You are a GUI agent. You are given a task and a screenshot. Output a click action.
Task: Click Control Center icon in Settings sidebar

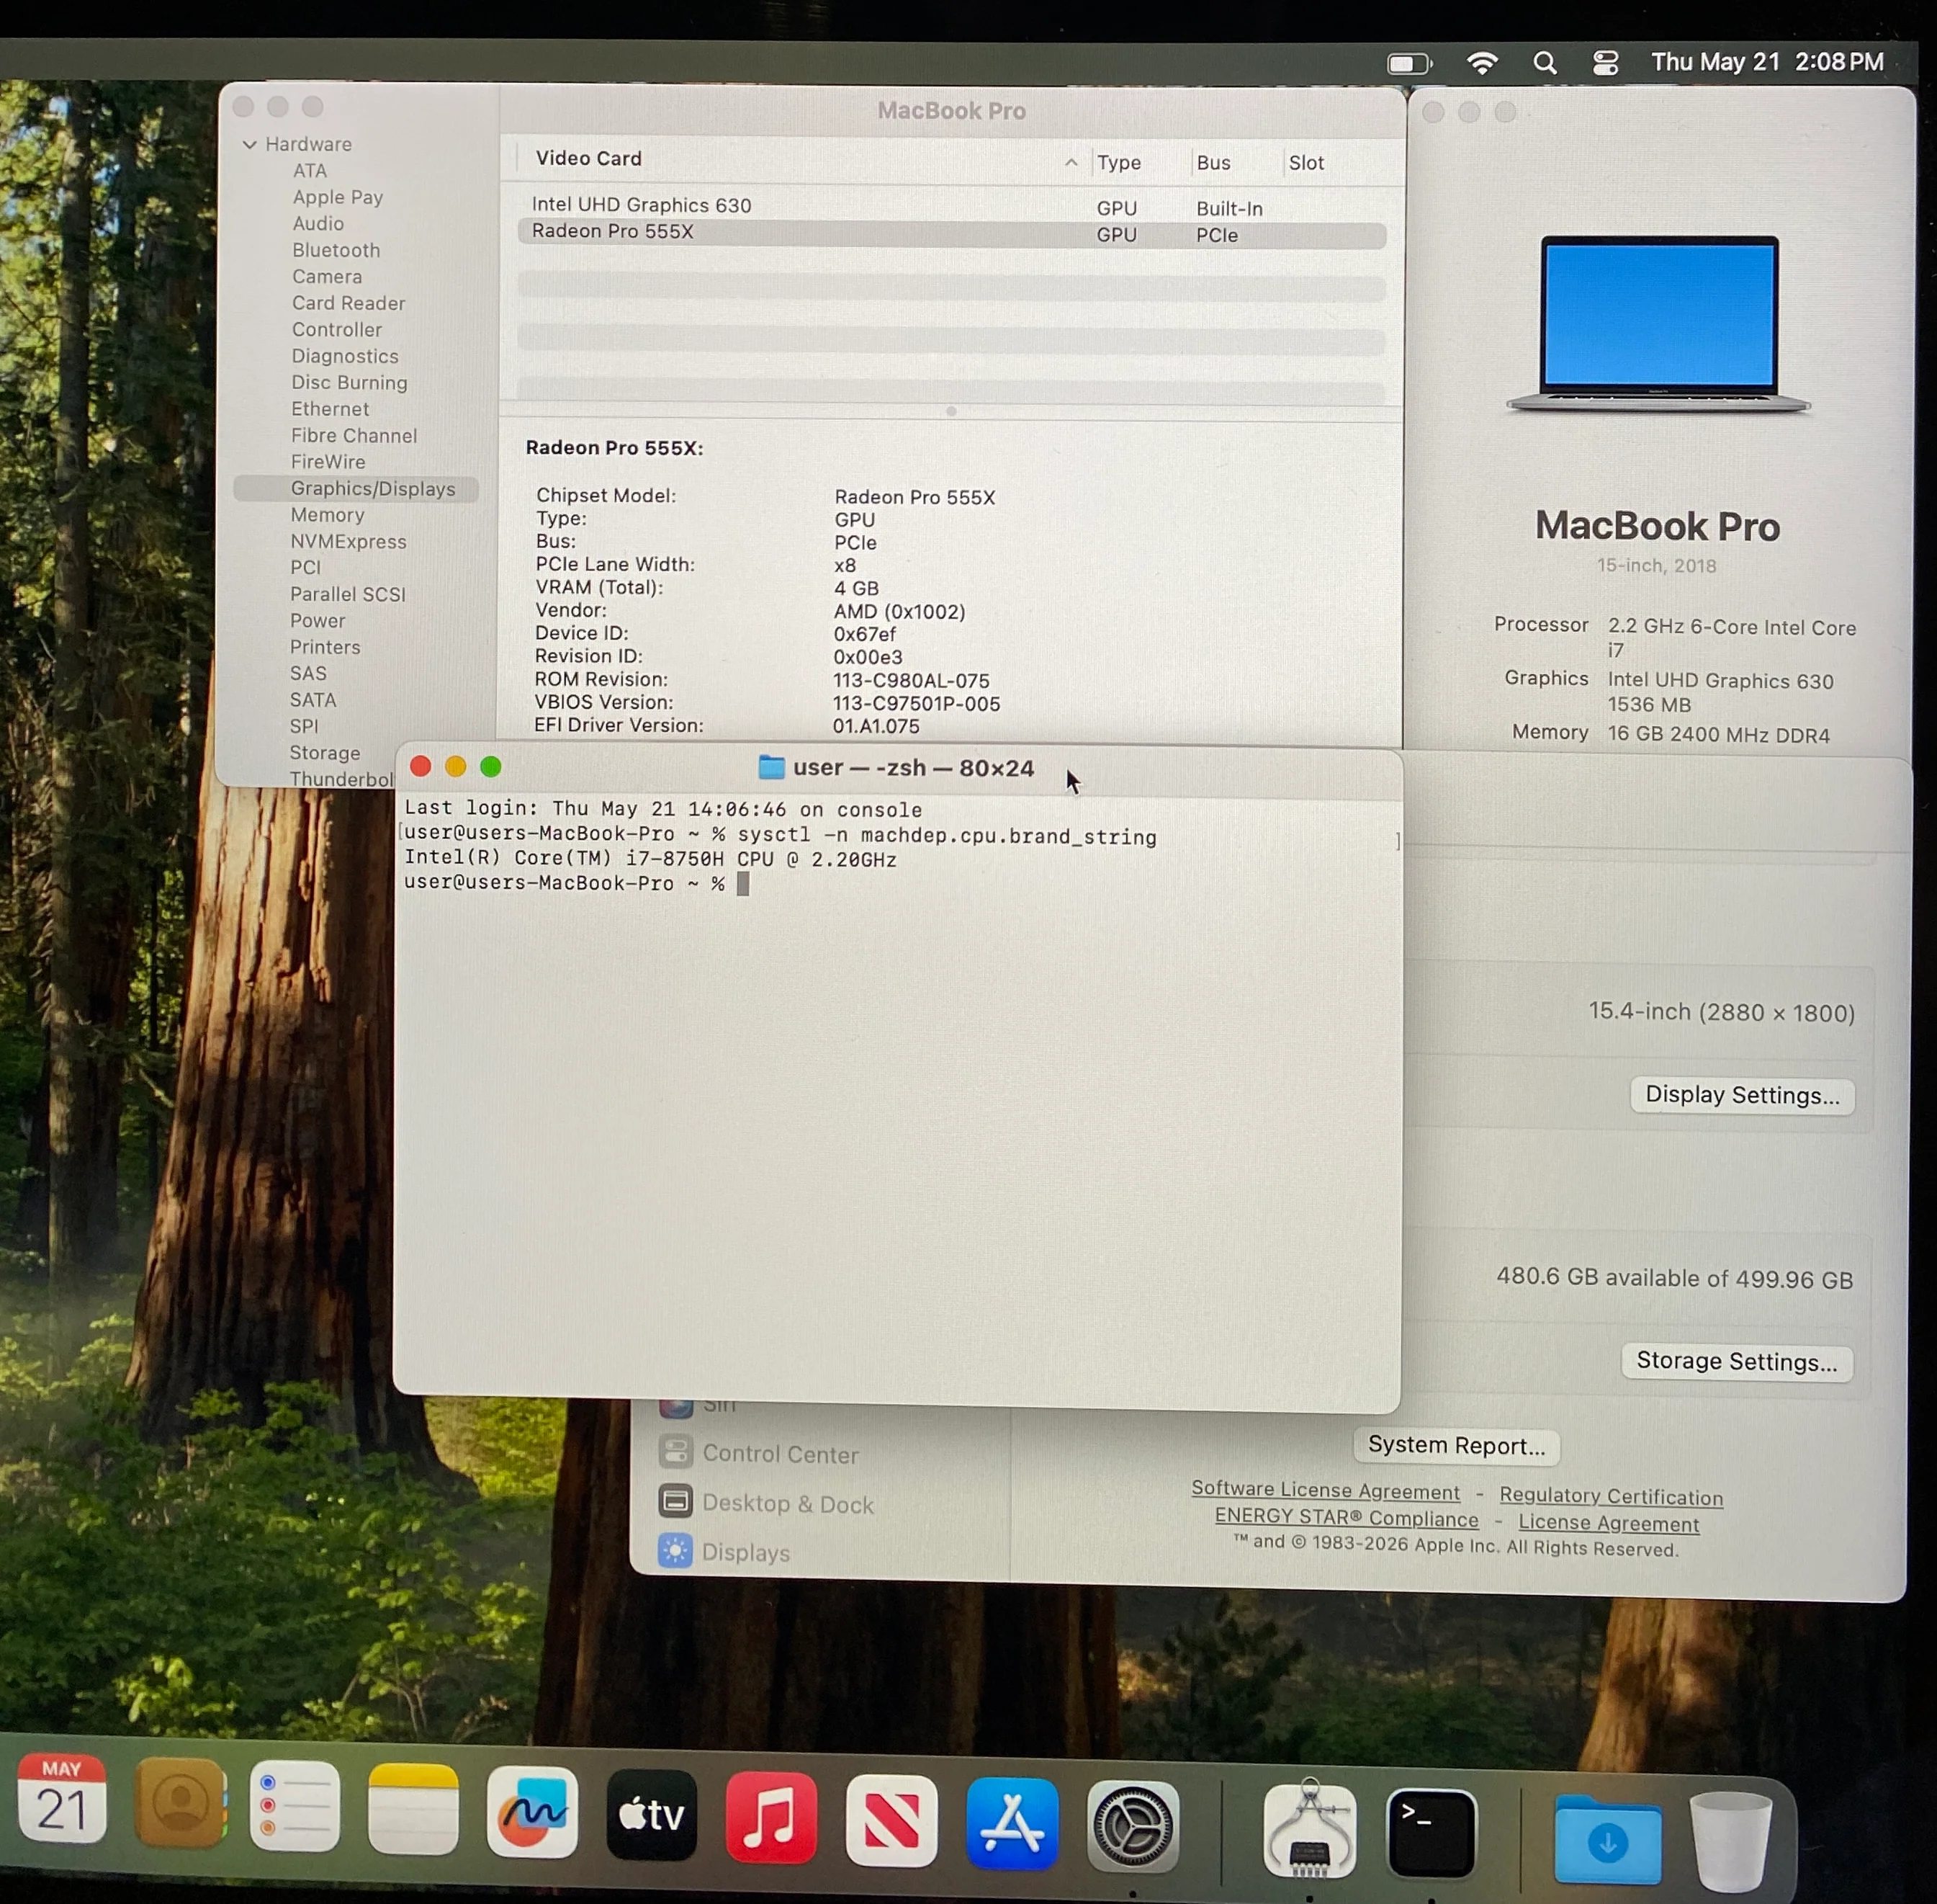coord(675,1452)
